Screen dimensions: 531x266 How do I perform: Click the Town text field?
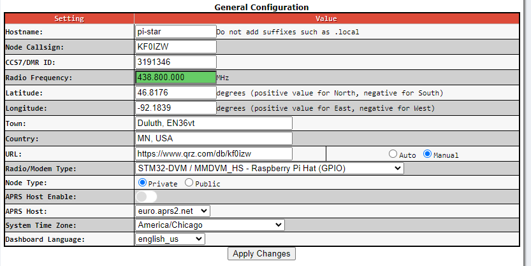[x=214, y=123]
